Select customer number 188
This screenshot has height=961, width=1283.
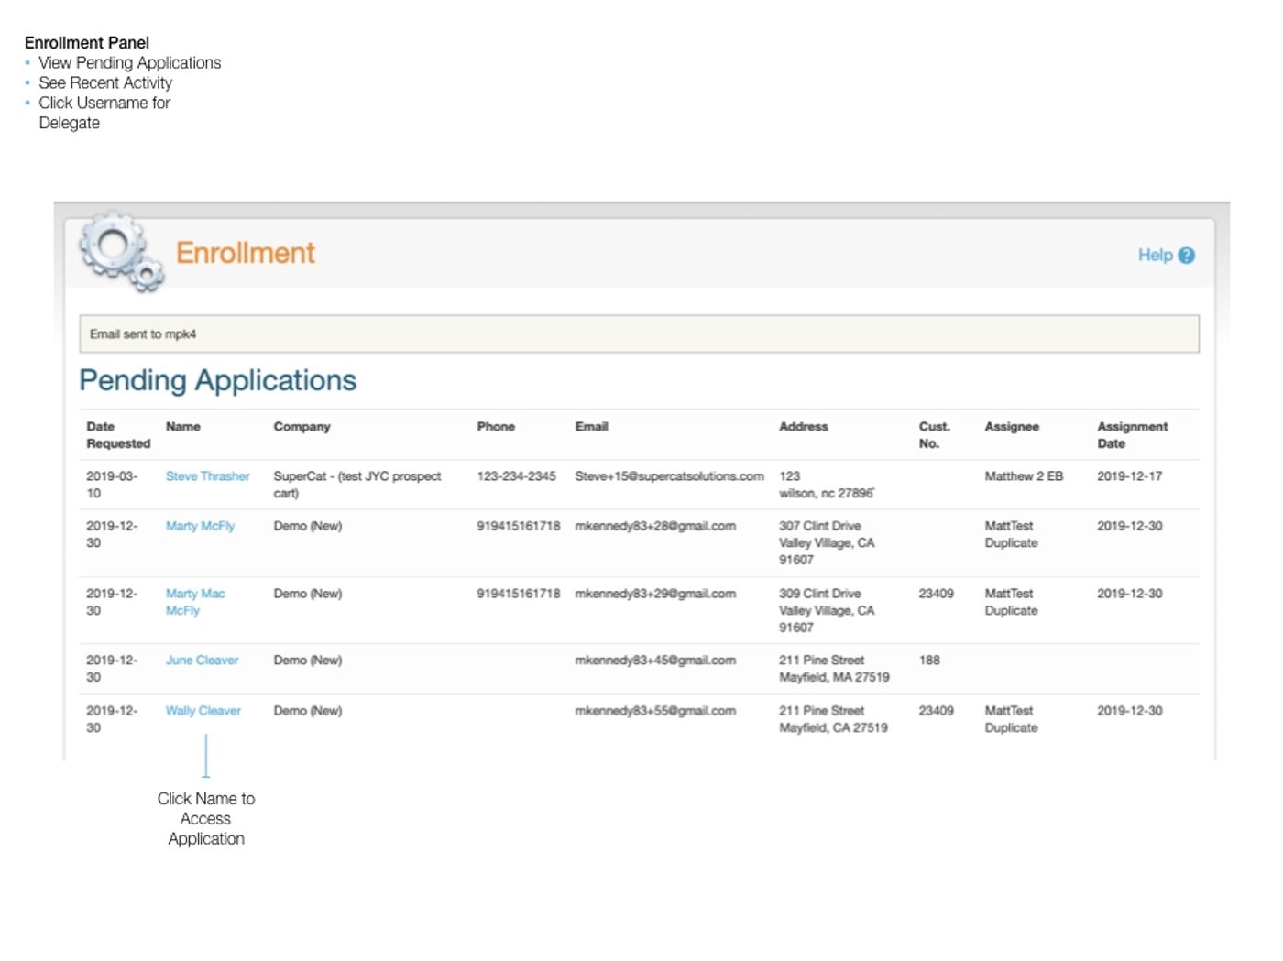[x=929, y=661]
